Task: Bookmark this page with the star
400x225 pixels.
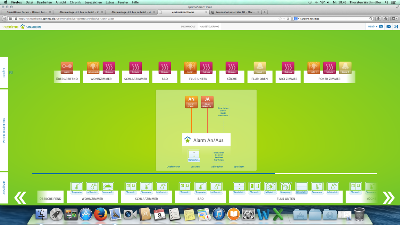Action: (x=280, y=19)
